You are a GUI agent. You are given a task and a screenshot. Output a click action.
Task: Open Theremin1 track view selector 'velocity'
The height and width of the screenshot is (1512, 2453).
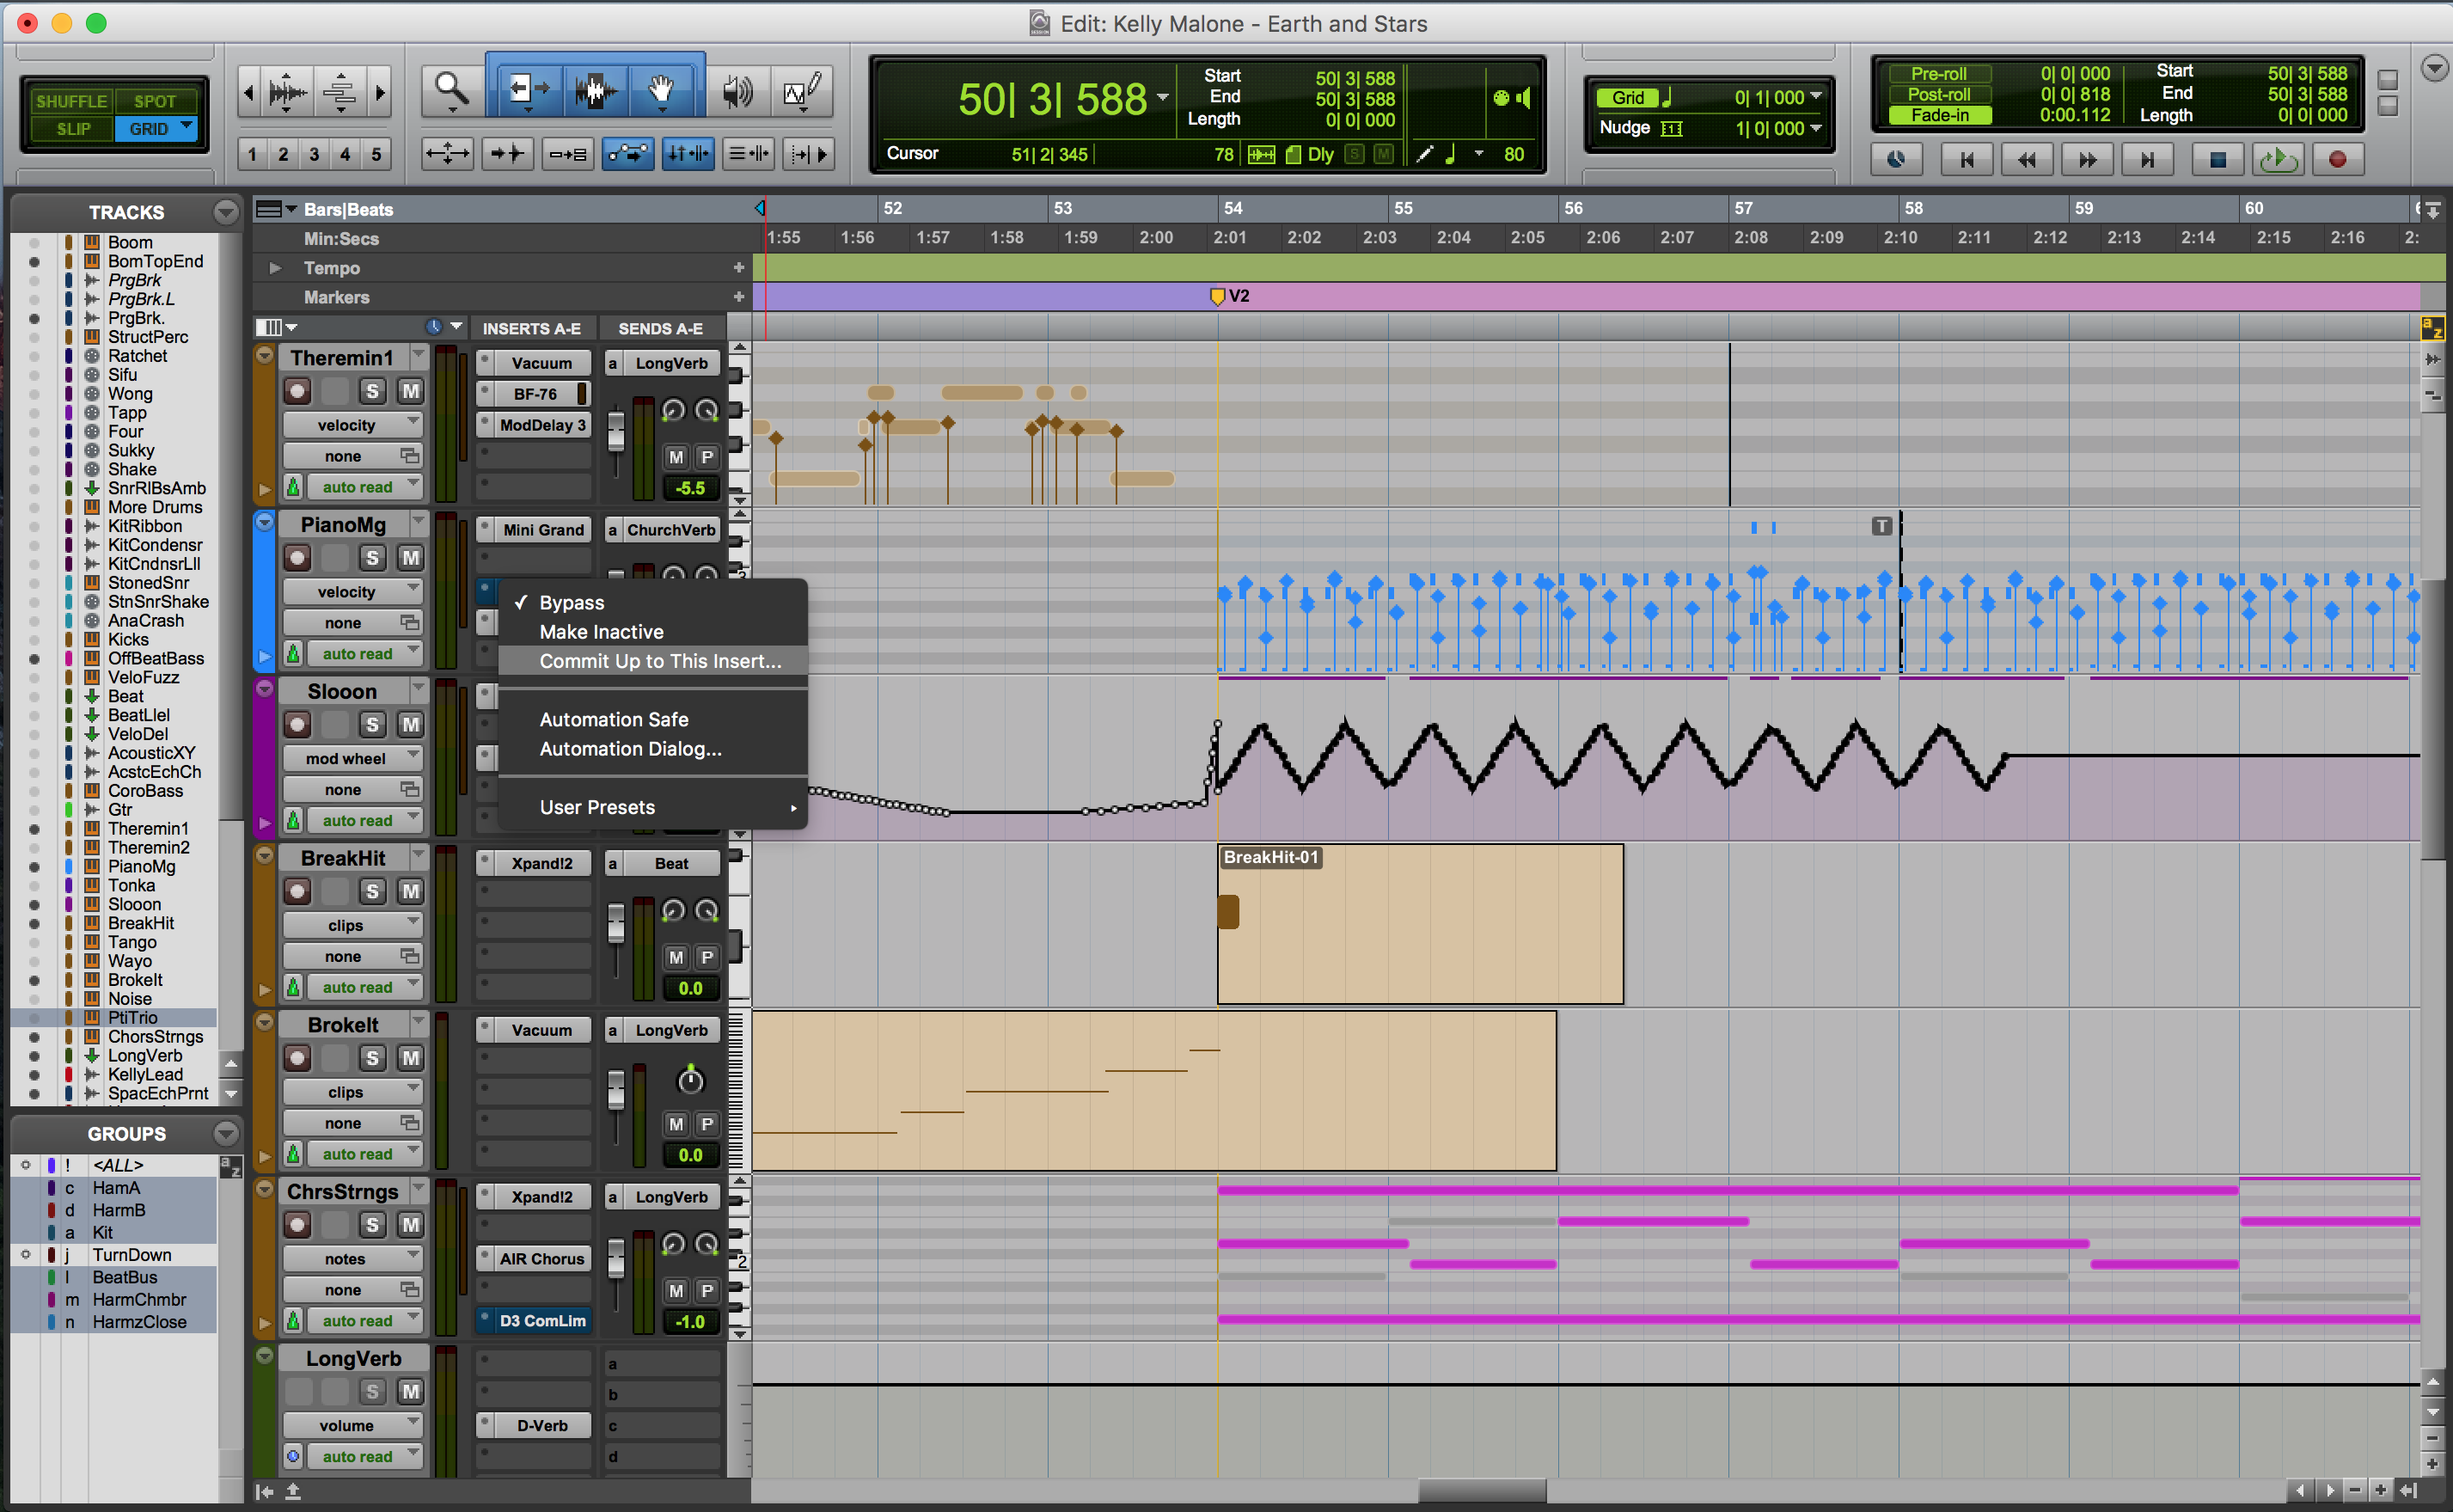pos(352,425)
